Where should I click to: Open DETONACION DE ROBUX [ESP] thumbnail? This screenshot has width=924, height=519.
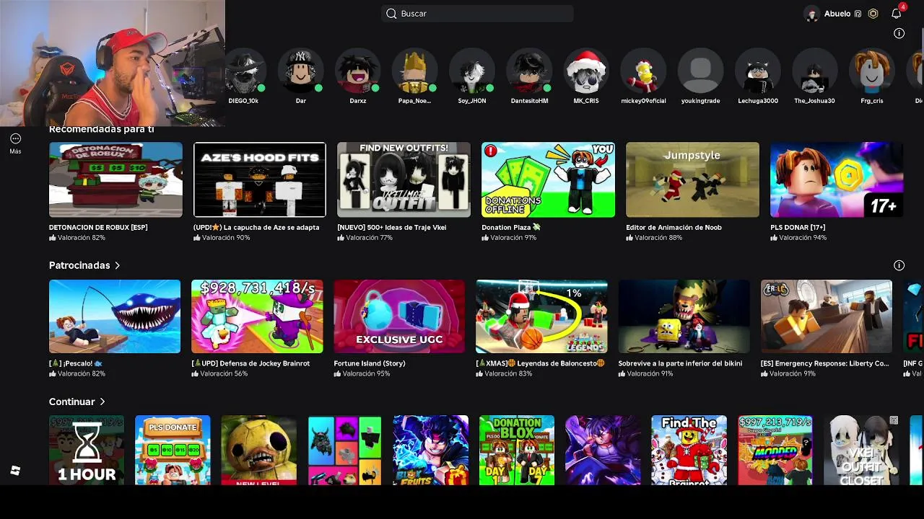pos(115,179)
